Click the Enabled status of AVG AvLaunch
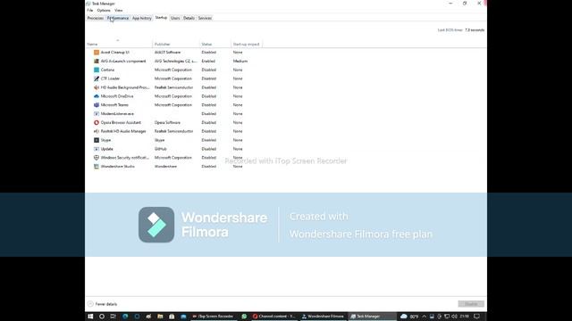 (x=208, y=62)
